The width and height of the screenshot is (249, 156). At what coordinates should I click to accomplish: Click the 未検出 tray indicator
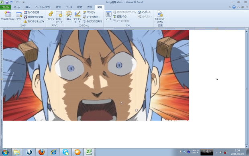tap(207, 152)
